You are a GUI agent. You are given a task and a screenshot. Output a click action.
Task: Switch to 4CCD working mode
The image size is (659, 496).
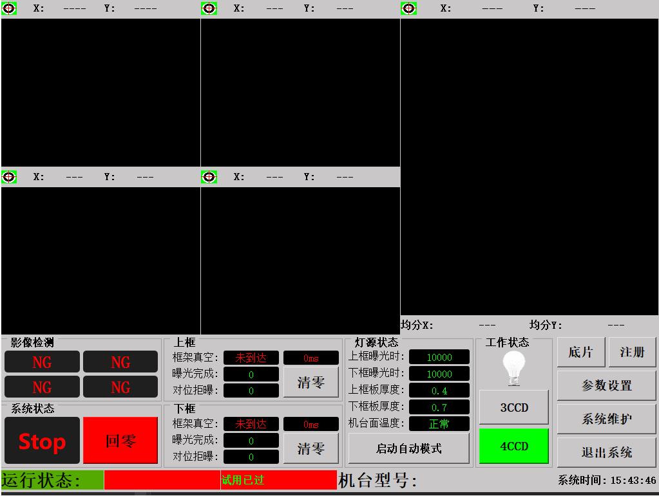pyautogui.click(x=513, y=445)
